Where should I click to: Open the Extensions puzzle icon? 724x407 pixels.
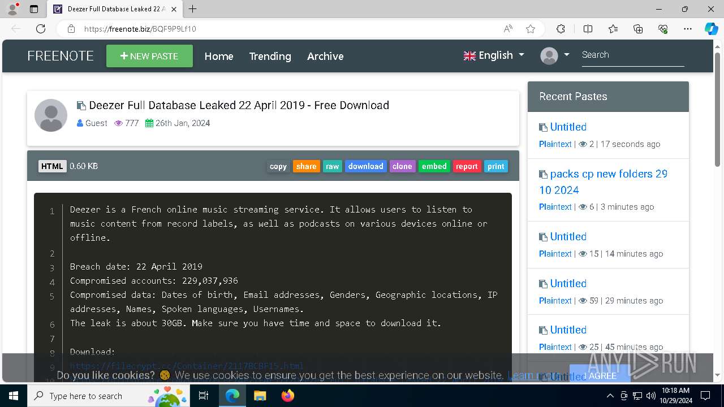tap(561, 29)
